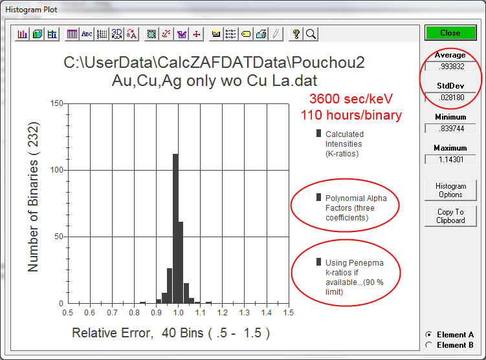Click the magnifier zoom icon
This screenshot has height=360, width=486.
pyautogui.click(x=311, y=34)
